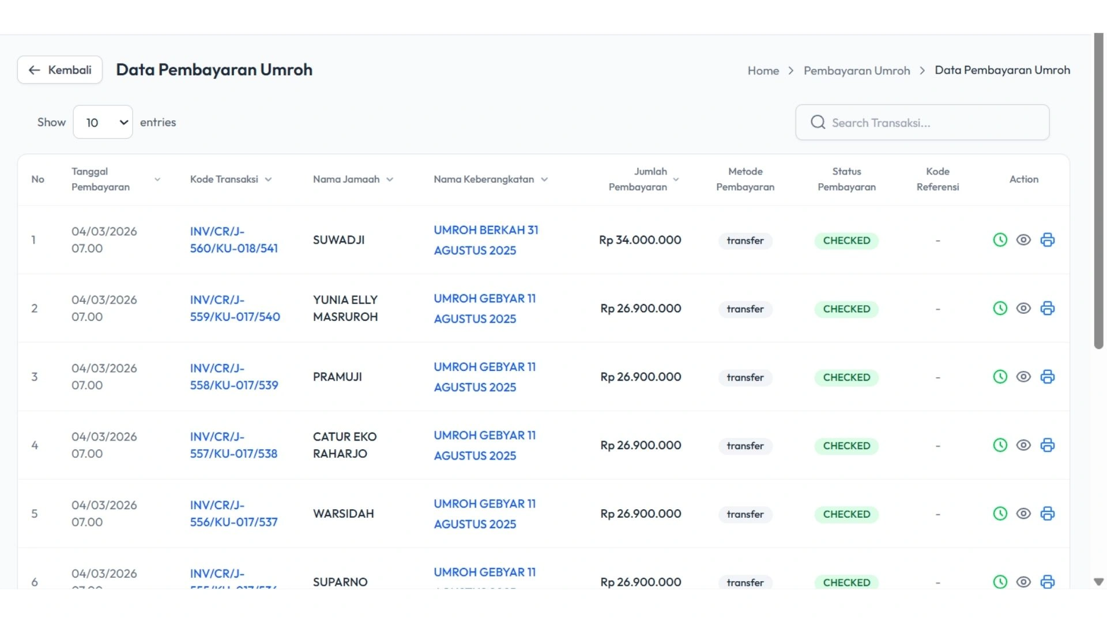Print the SUWADJI payment invoice

point(1047,240)
